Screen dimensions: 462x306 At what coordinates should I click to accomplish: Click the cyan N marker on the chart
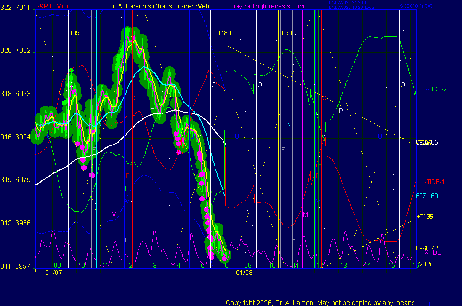coord(288,124)
